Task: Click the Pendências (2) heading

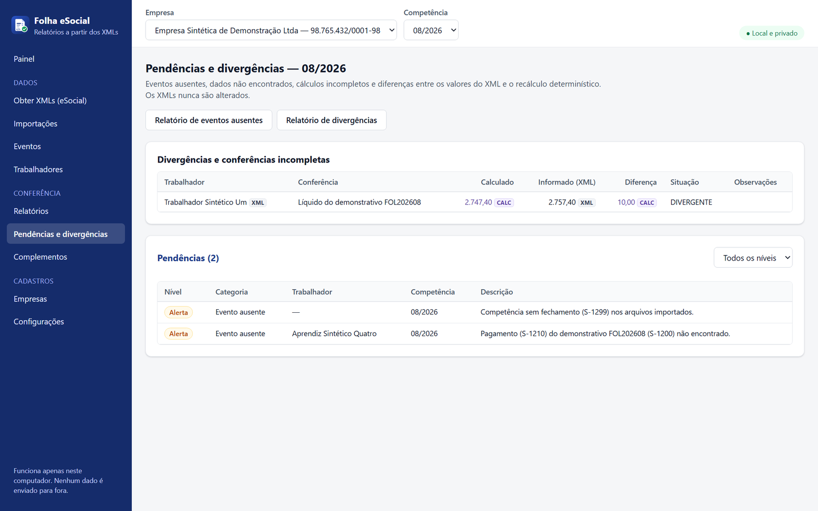Action: [x=188, y=258]
